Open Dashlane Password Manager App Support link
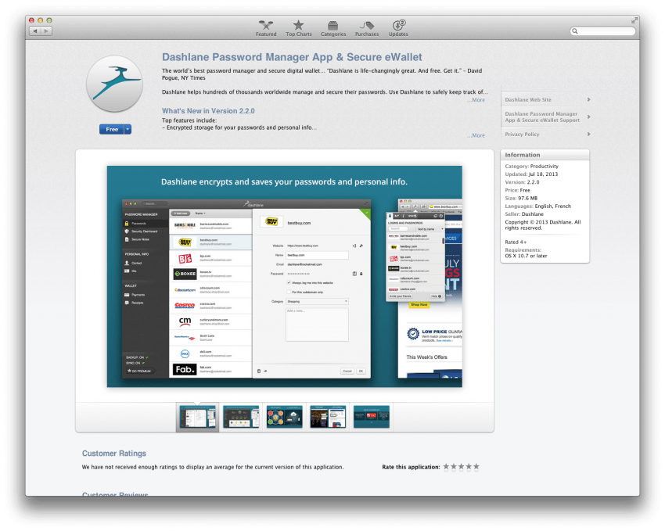The width and height of the screenshot is (665, 531). click(x=542, y=117)
